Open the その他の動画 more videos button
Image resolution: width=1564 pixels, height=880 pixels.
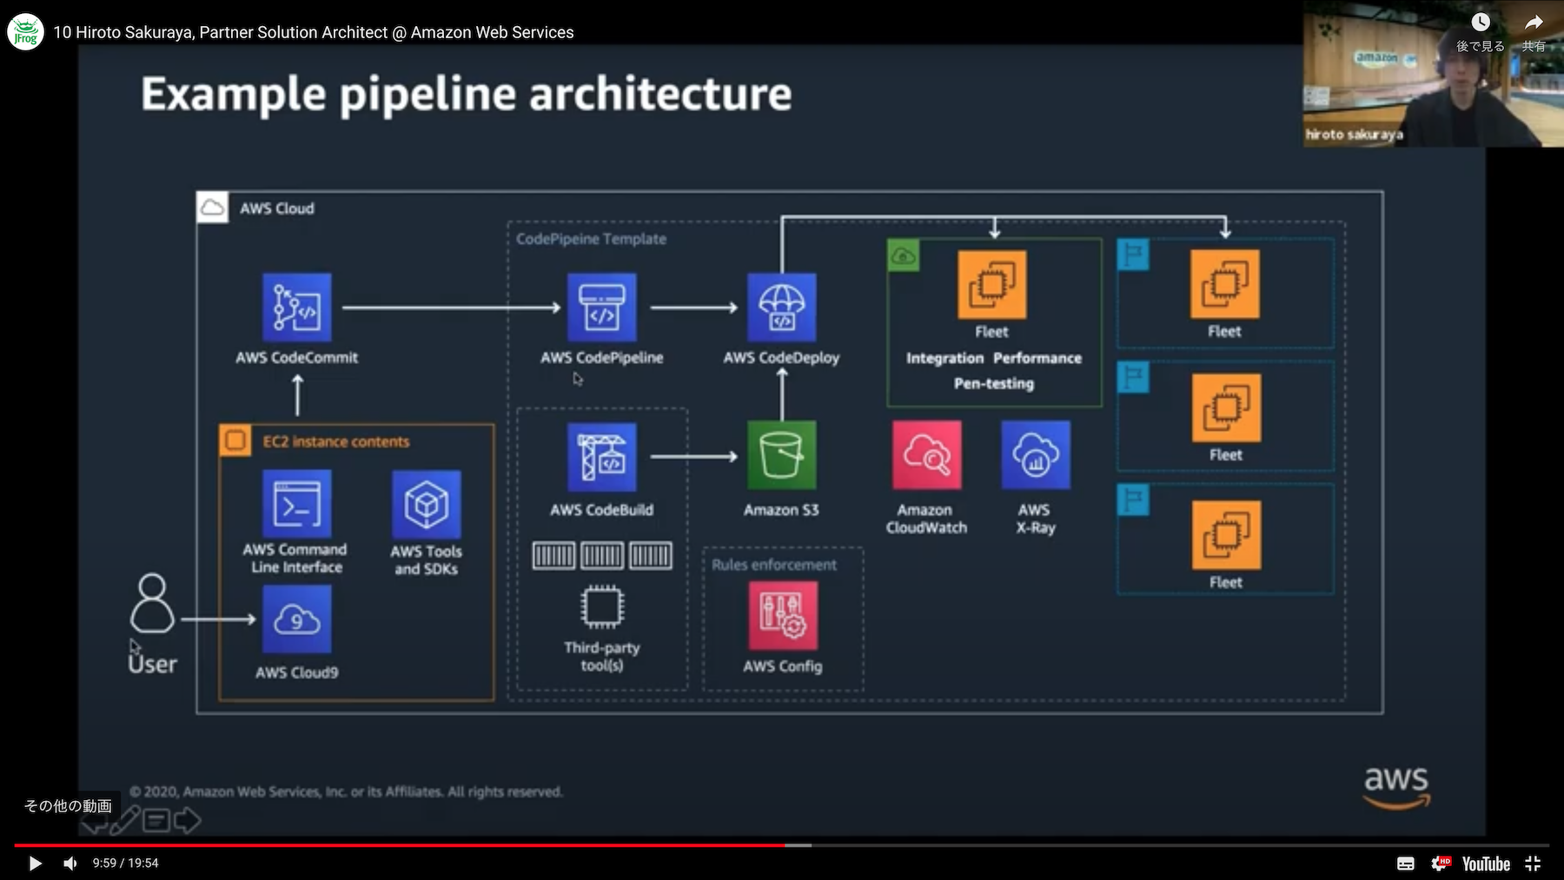coord(68,806)
